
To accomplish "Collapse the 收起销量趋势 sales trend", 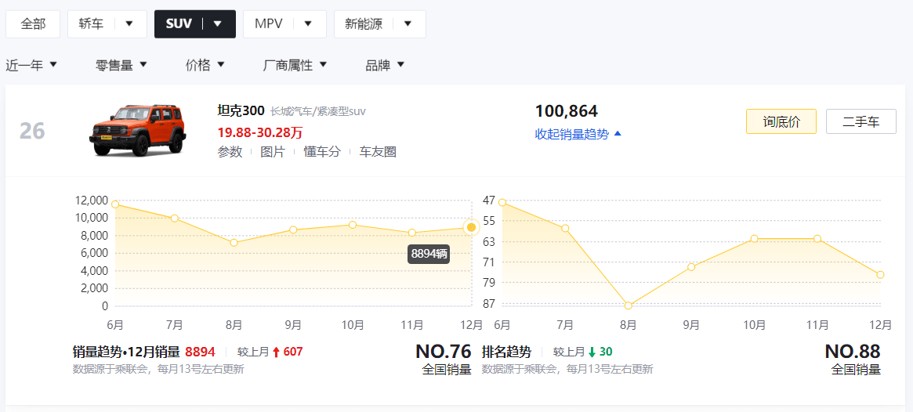I will [578, 135].
